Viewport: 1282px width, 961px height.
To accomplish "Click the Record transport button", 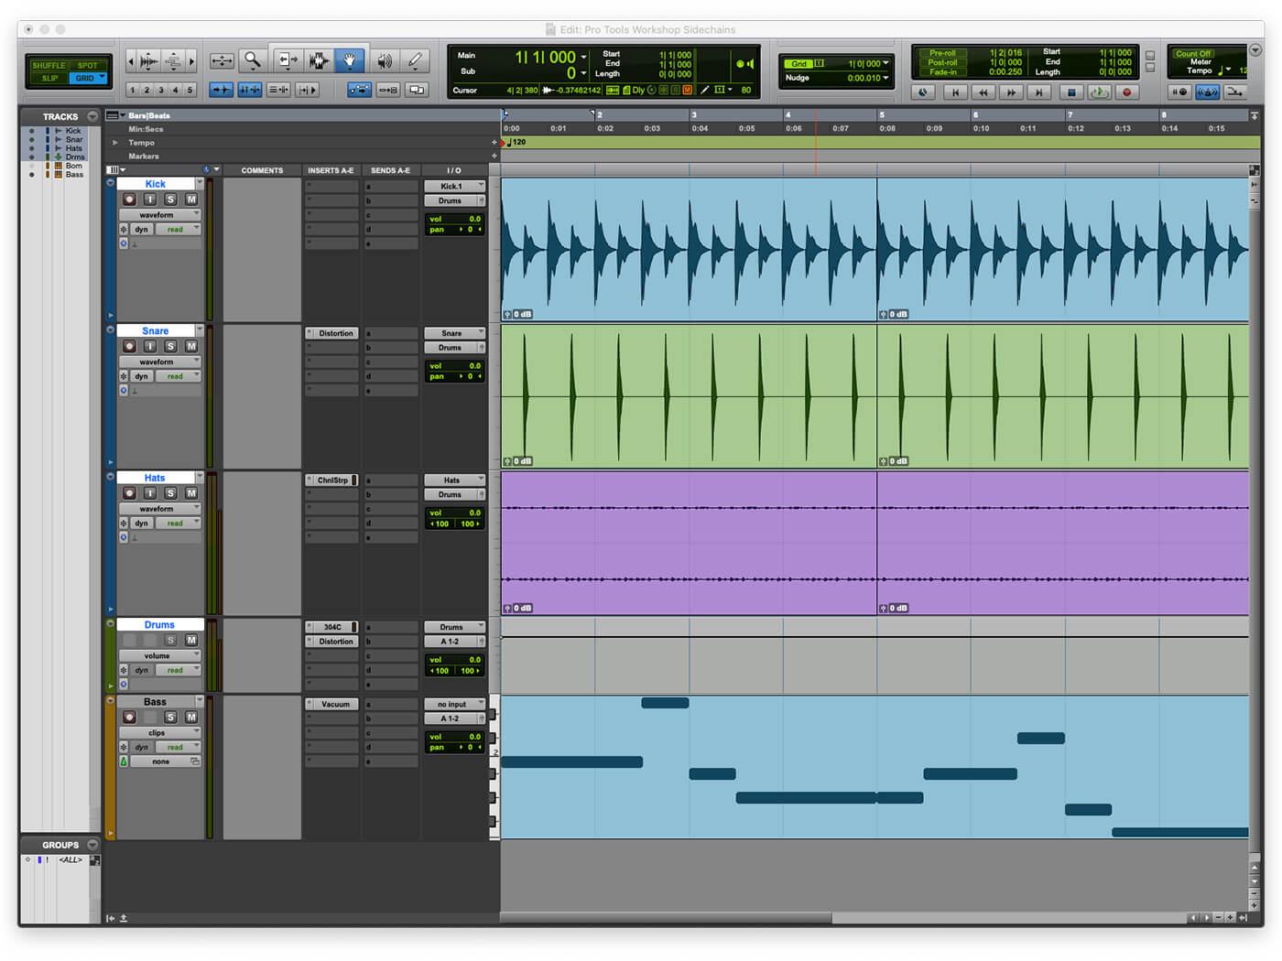I will (x=1127, y=92).
